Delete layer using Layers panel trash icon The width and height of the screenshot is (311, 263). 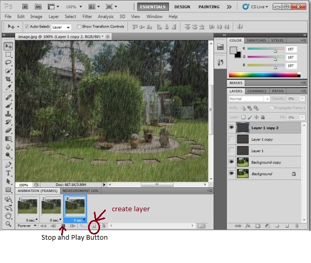[x=296, y=226]
